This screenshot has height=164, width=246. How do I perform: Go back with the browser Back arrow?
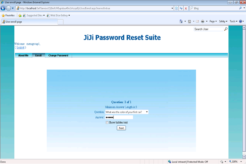click(x=3, y=8)
